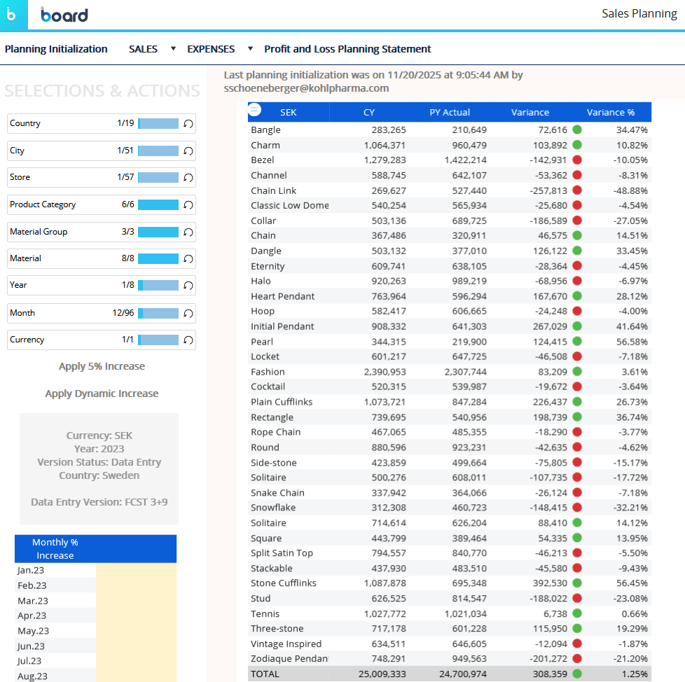Click Tennis CY value 1,027,772
The height and width of the screenshot is (682, 685).
point(385,613)
